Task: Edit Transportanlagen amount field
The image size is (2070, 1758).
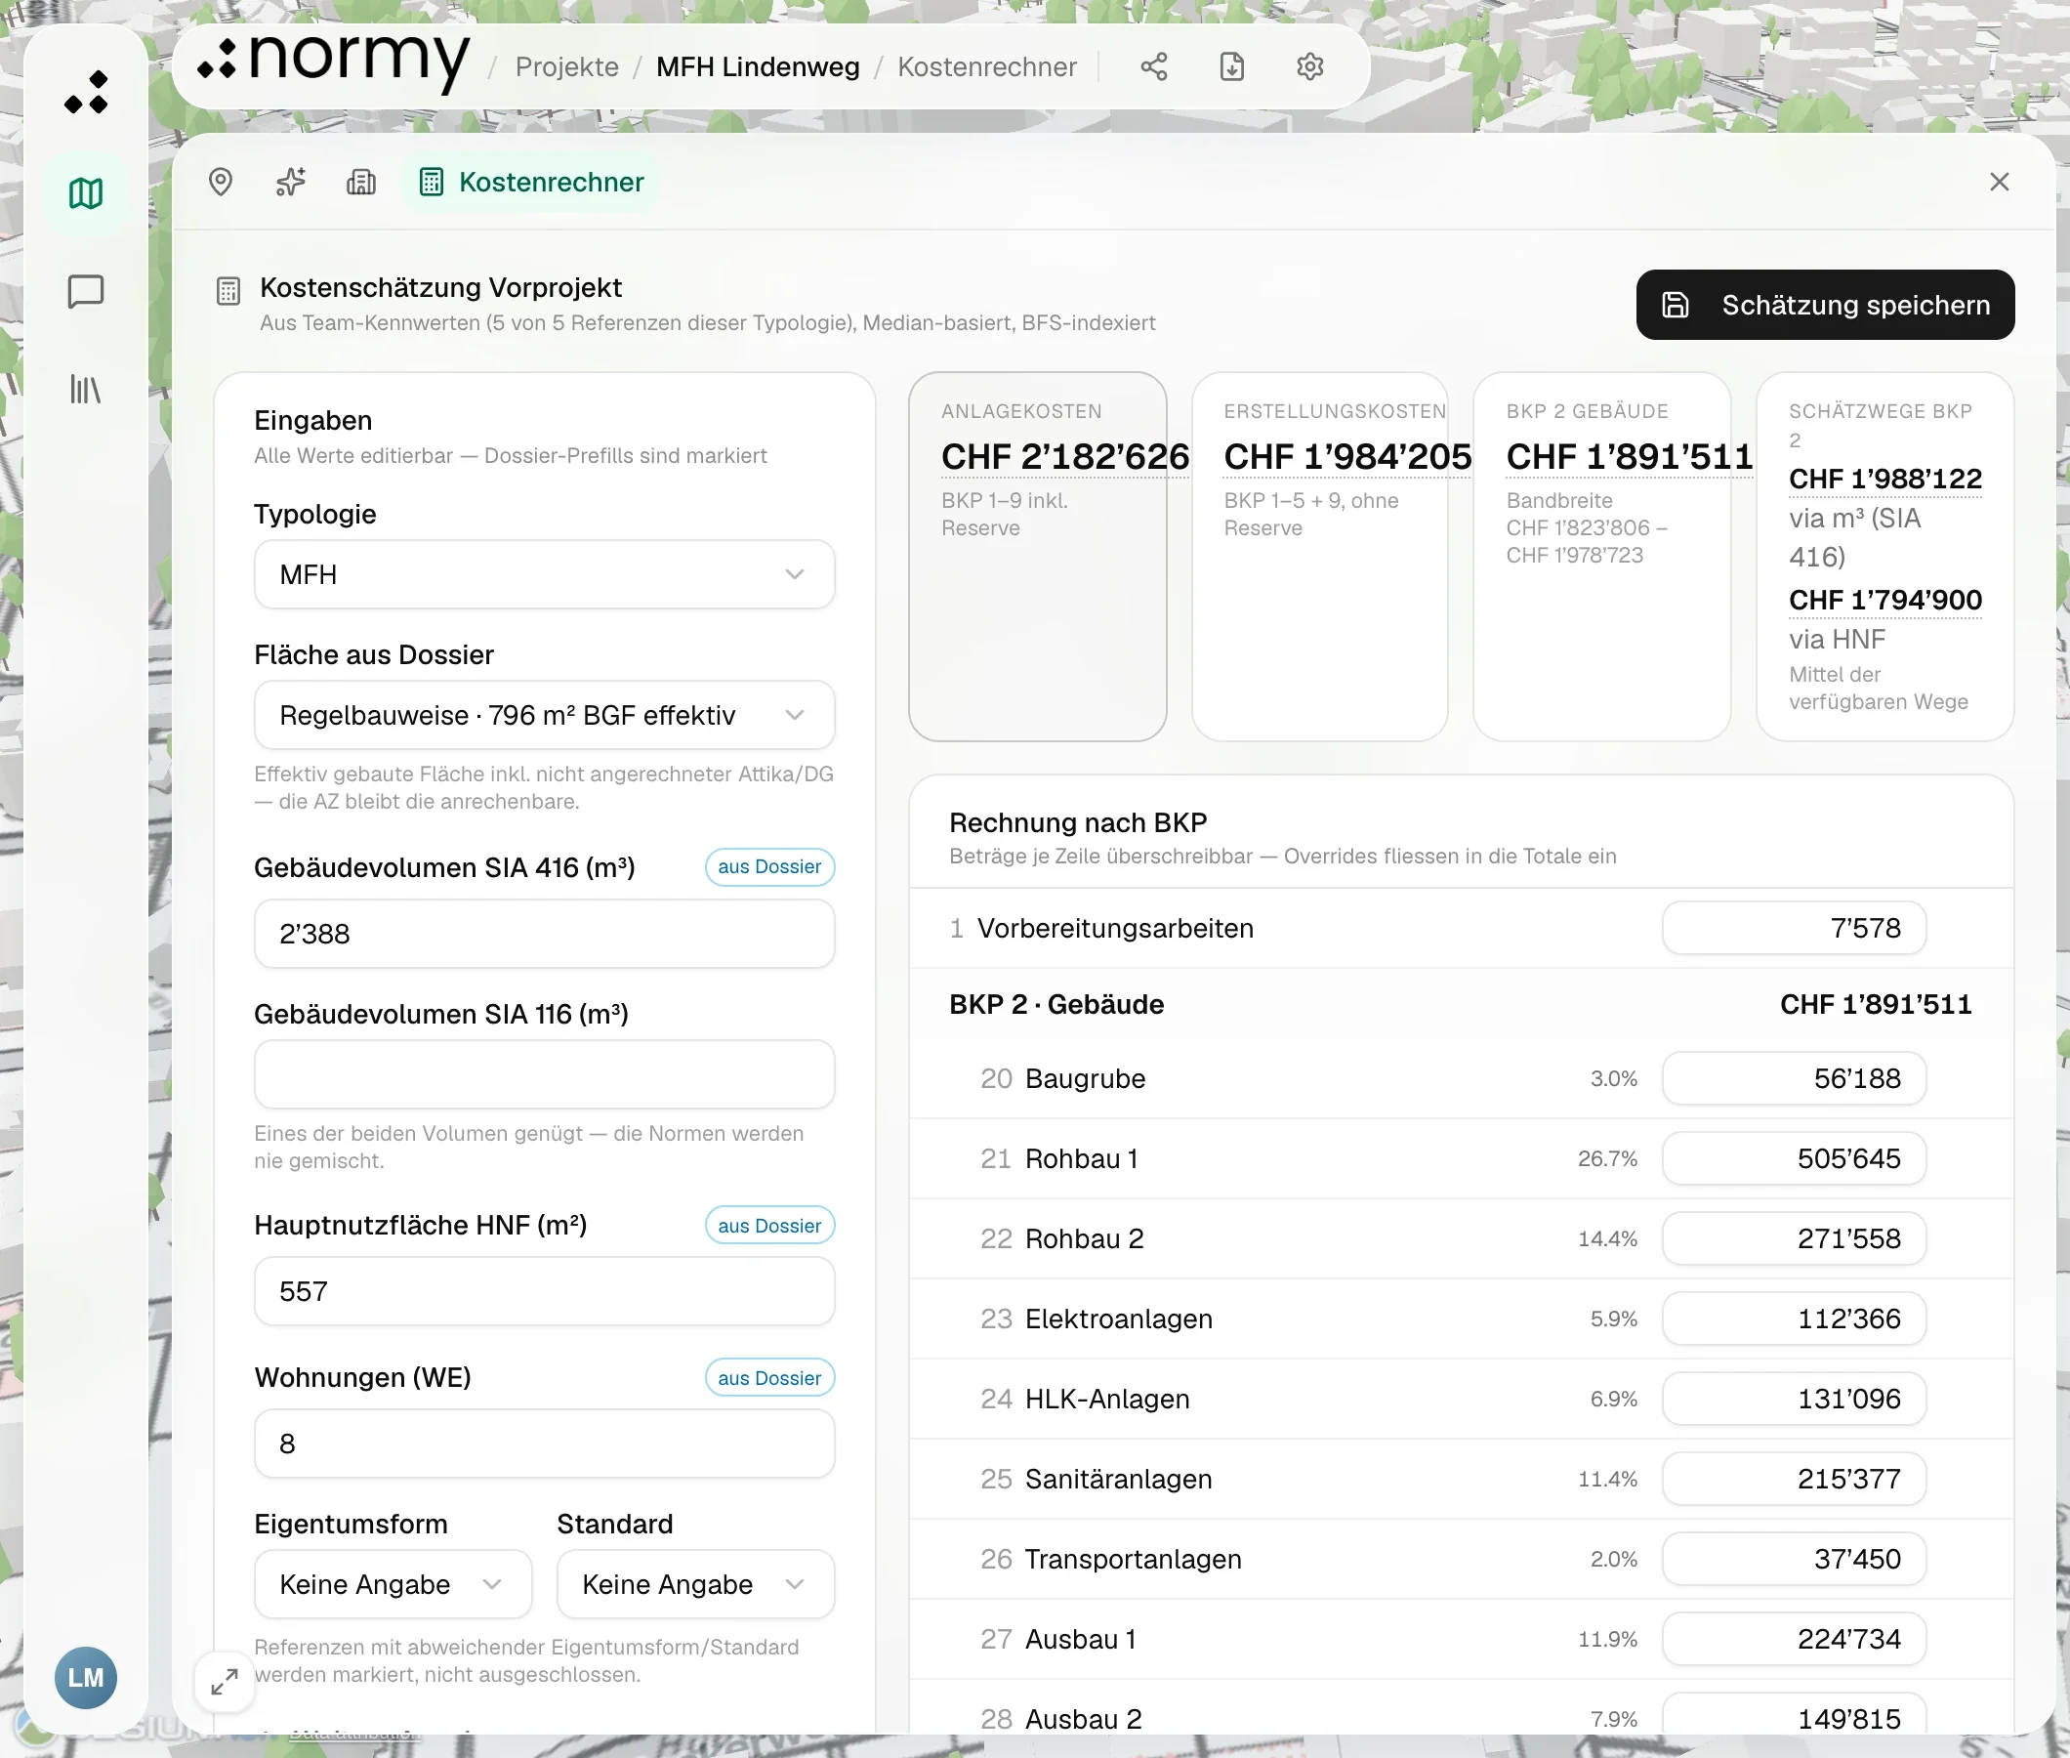Action: [1793, 1559]
